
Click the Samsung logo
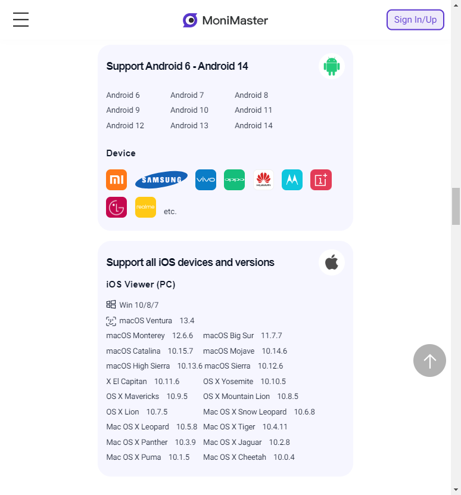[161, 180]
